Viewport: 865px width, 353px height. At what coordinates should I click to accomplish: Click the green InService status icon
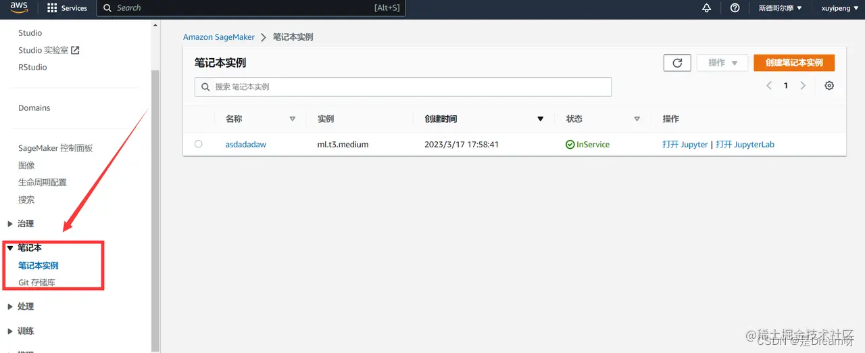pos(570,145)
